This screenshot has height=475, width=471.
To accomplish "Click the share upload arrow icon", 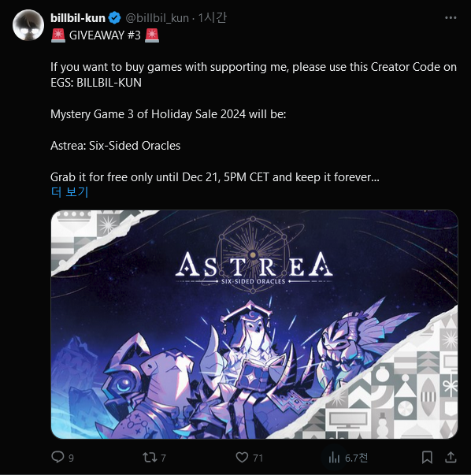I will (451, 457).
